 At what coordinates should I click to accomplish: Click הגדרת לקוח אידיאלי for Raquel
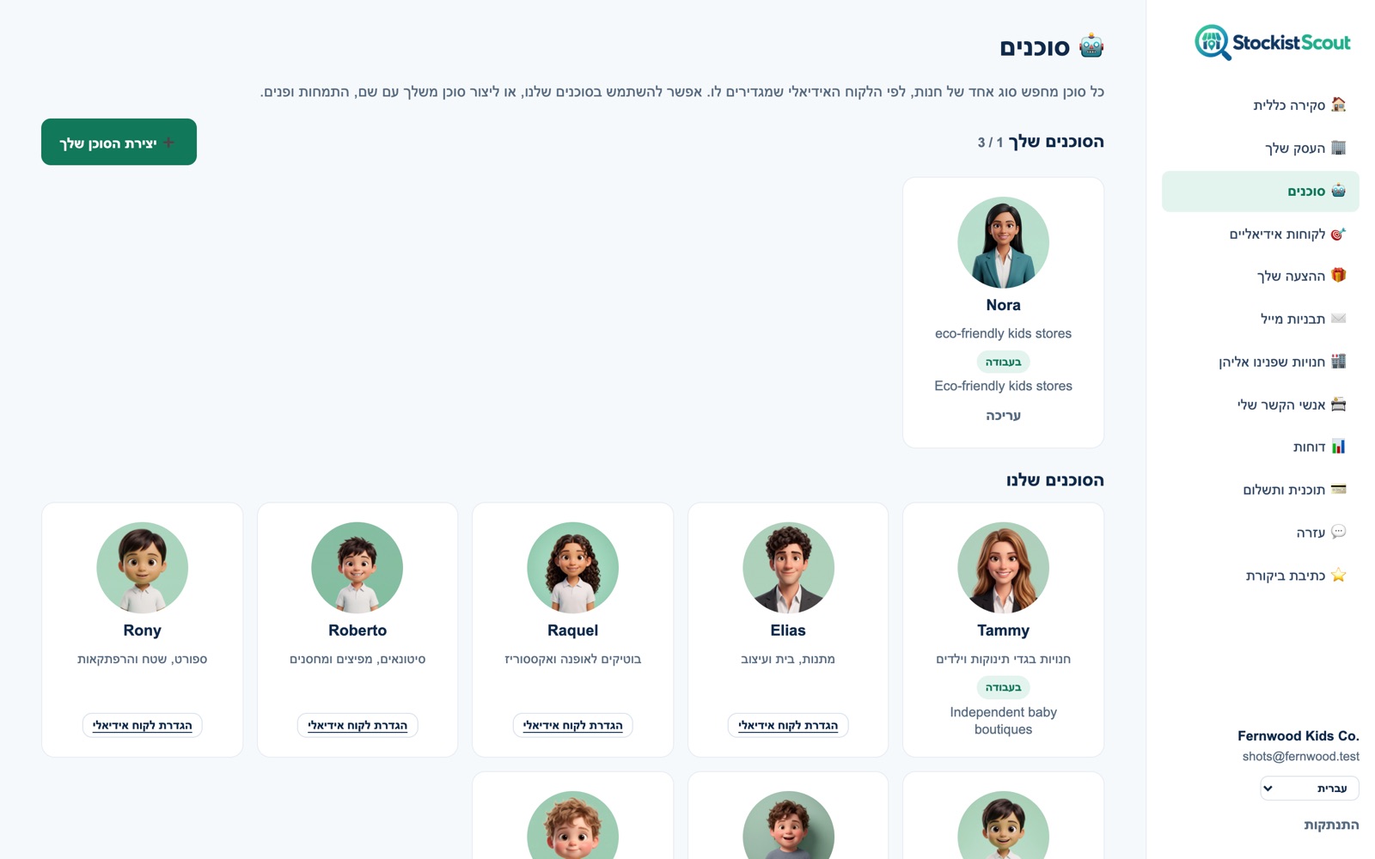573,726
